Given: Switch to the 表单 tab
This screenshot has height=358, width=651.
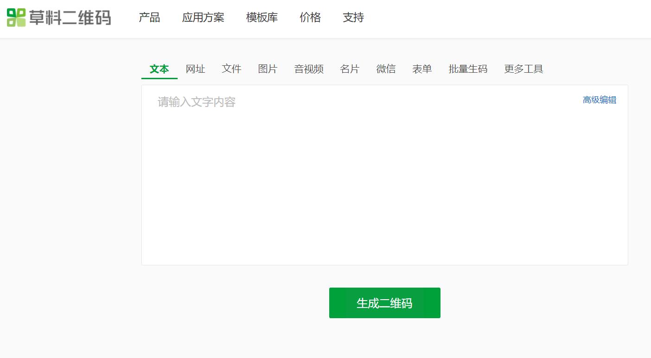Looking at the screenshot, I should [422, 69].
